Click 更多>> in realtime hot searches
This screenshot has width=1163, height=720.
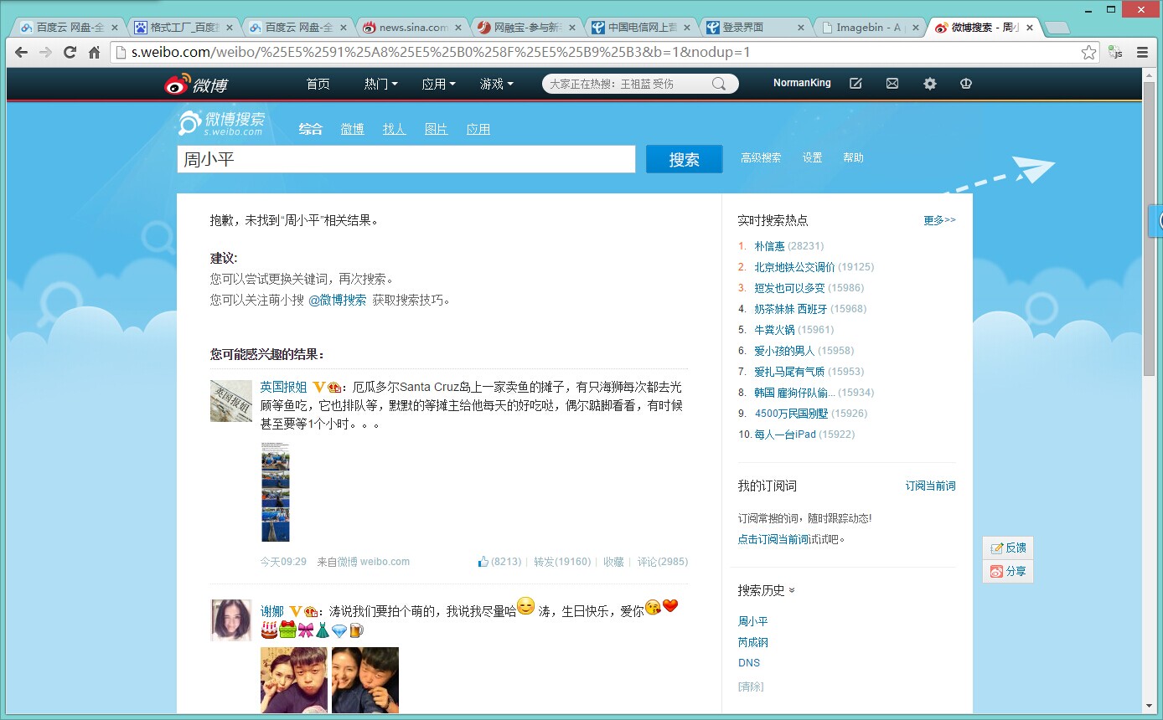pos(939,220)
